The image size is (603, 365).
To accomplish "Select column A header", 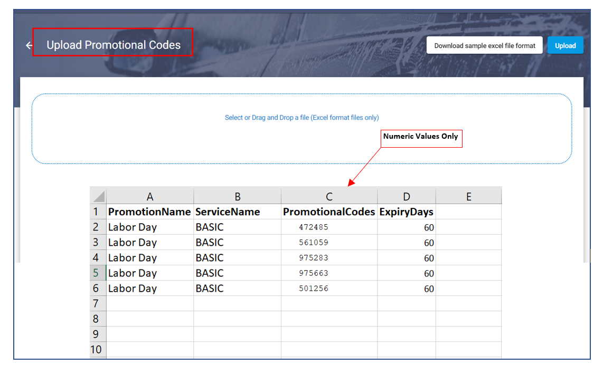I will (150, 196).
